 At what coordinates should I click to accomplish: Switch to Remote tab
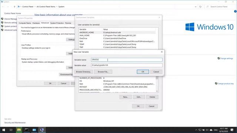68,23
